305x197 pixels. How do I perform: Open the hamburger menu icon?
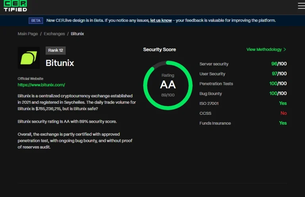(x=301, y=6)
